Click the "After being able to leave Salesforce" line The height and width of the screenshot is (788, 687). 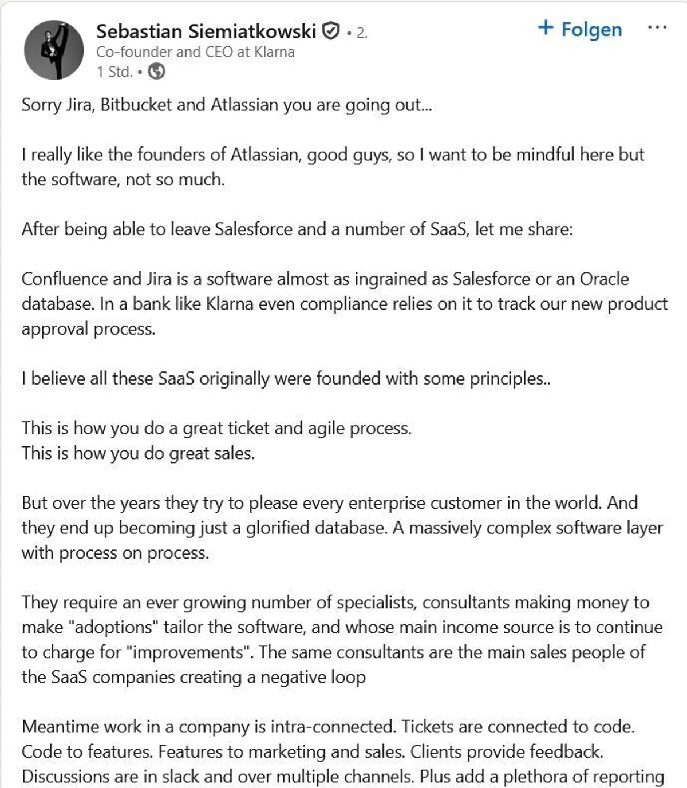[297, 229]
